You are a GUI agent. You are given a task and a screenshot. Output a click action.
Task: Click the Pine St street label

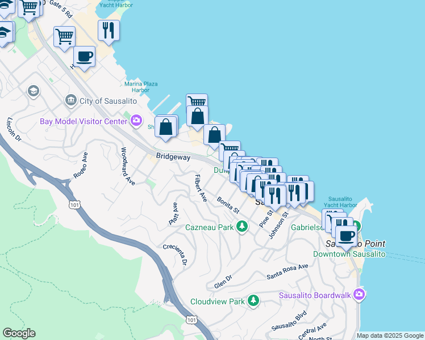click(x=266, y=219)
